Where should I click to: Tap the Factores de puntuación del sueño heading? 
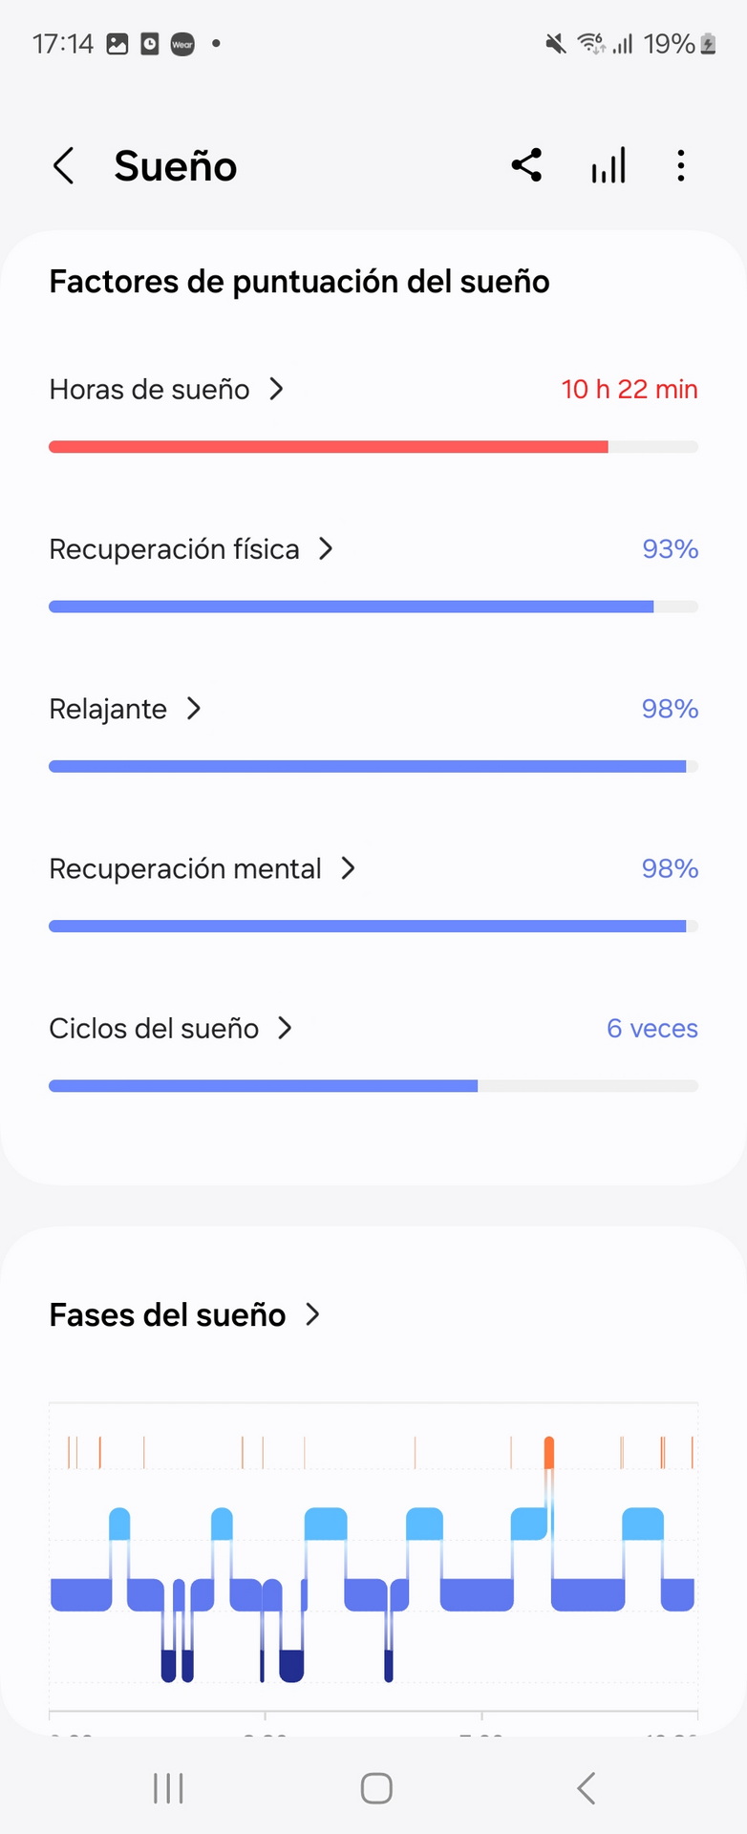coord(299,282)
